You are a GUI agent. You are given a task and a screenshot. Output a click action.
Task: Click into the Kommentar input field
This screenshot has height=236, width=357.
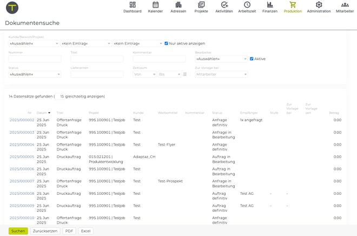point(159,59)
